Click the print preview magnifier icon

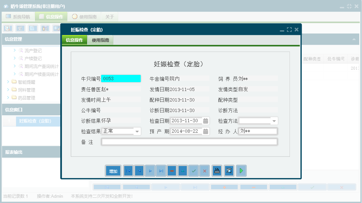pyautogui.click(x=229, y=170)
